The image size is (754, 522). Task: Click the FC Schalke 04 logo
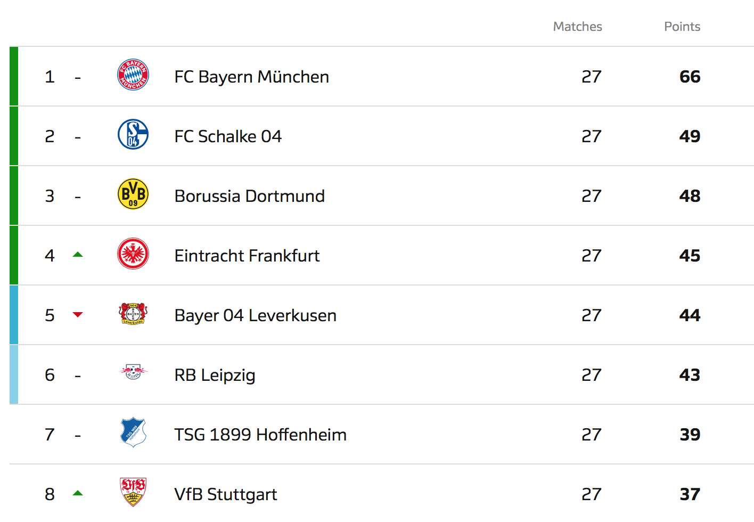133,134
